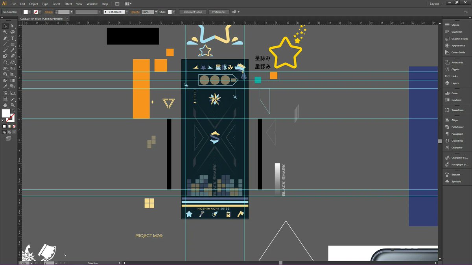
Task: Select the Direct Selection tool
Action: click(13, 26)
